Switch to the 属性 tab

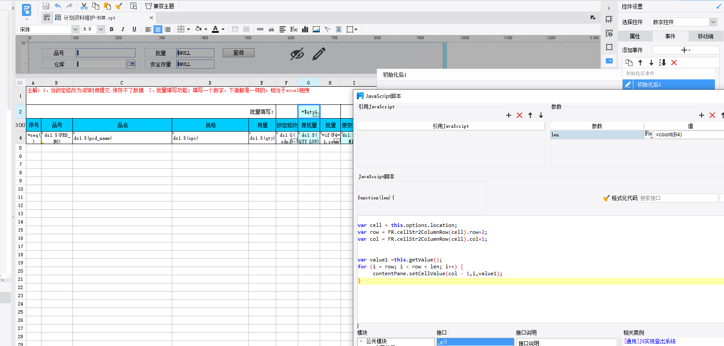(635, 36)
